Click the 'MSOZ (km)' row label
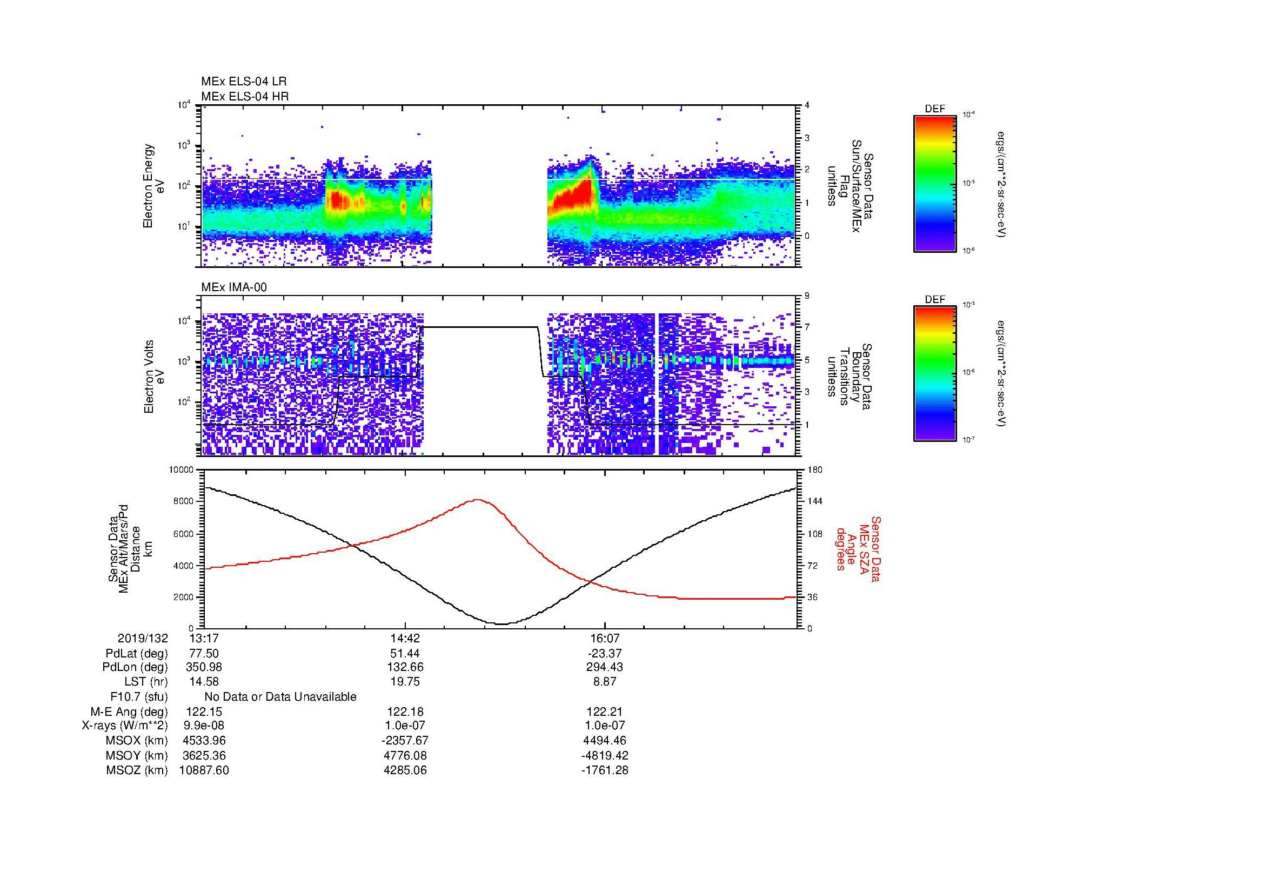 tap(137, 770)
